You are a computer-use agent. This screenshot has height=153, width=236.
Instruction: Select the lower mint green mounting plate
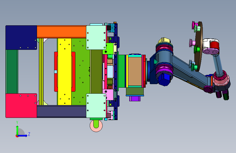click(96, 106)
